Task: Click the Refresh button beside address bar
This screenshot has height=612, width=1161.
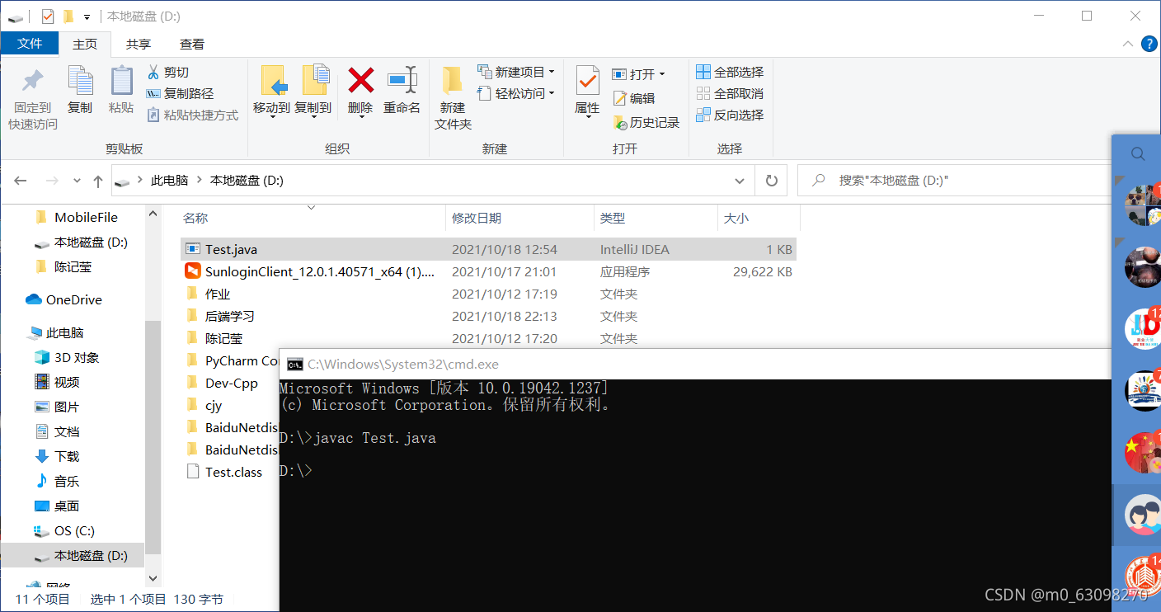Action: [x=771, y=180]
